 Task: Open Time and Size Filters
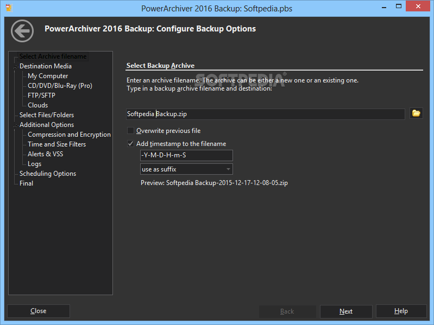[56, 144]
